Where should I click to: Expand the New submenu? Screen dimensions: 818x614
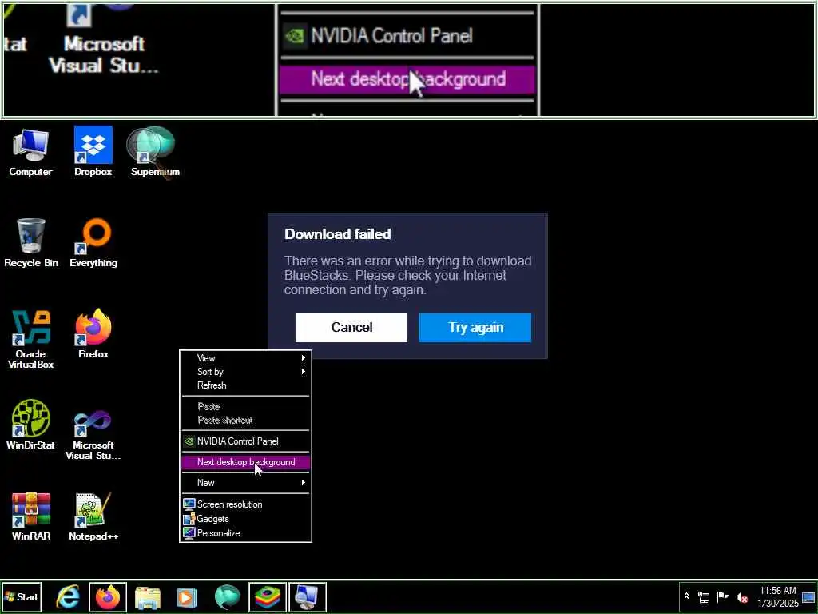click(x=245, y=483)
